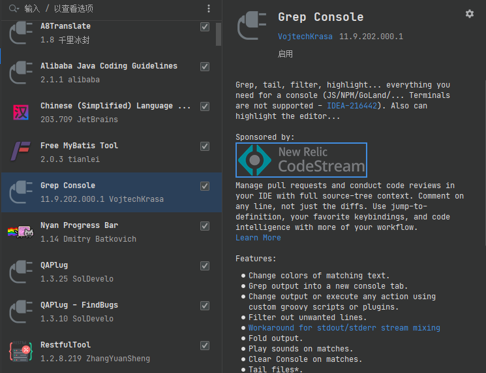Select Chinese (Simplified) Language title
The image size is (486, 373).
click(115, 106)
